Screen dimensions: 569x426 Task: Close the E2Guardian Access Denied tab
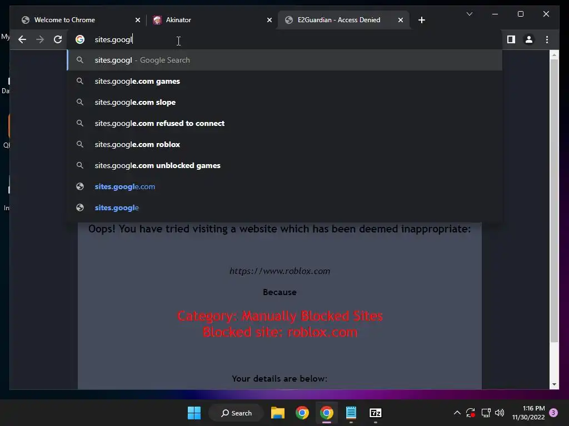(400, 21)
